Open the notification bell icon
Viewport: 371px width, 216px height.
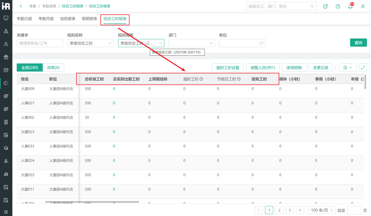[350, 6]
